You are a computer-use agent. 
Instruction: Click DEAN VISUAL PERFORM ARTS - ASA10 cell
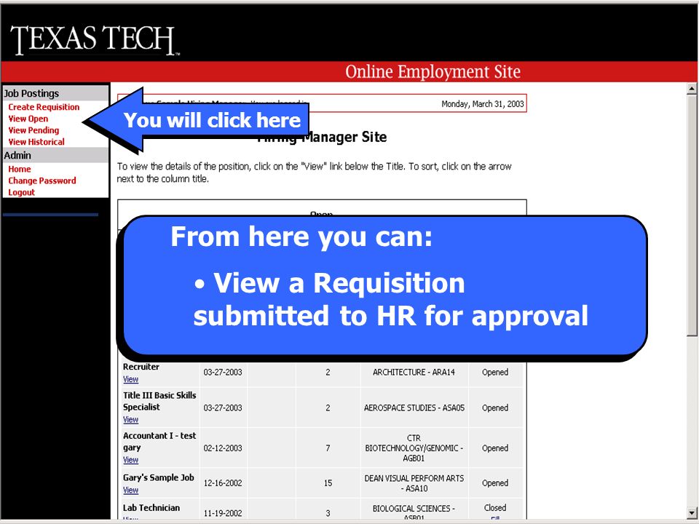pos(414,483)
